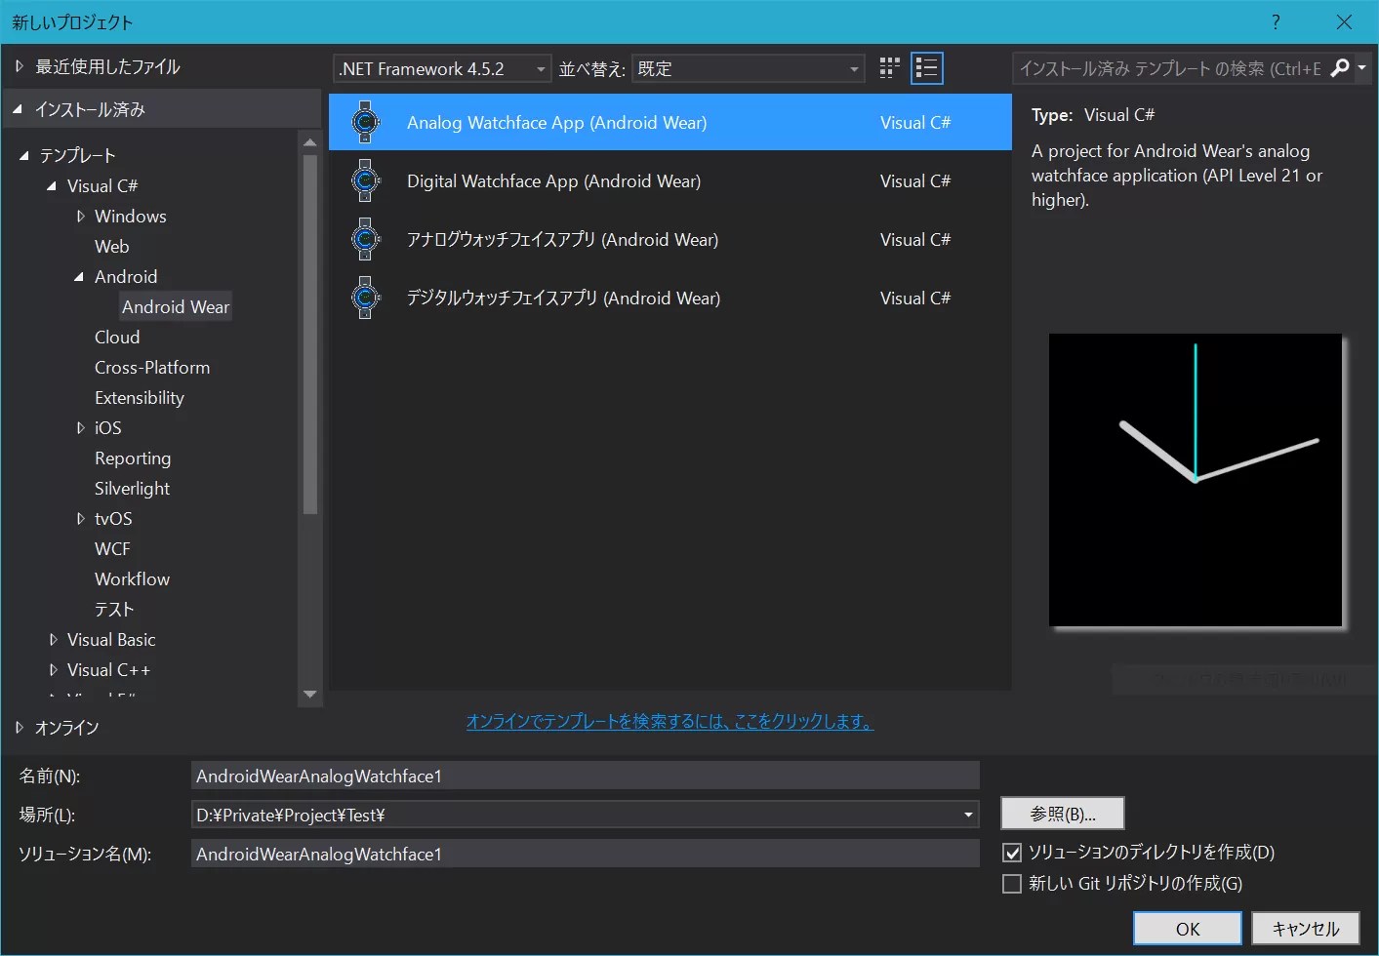Click the デジタルウォッチフェイスアプリ template icon

point(365,298)
